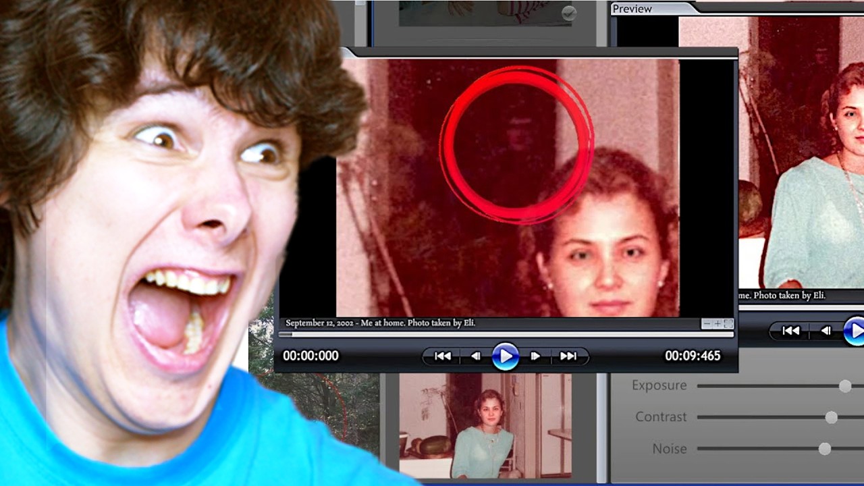Skip to start in main player
Image resolution: width=864 pixels, height=486 pixels.
[443, 356]
